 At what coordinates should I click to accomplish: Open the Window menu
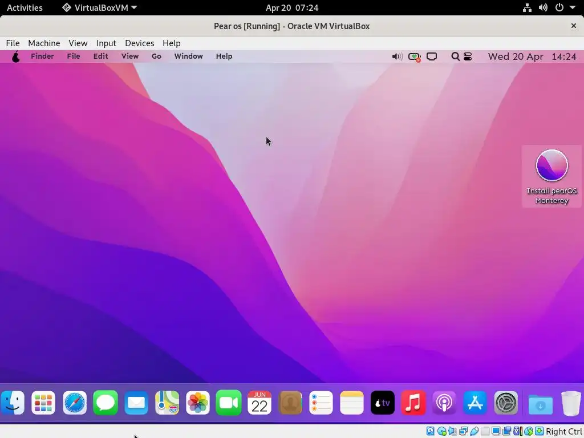coord(188,56)
